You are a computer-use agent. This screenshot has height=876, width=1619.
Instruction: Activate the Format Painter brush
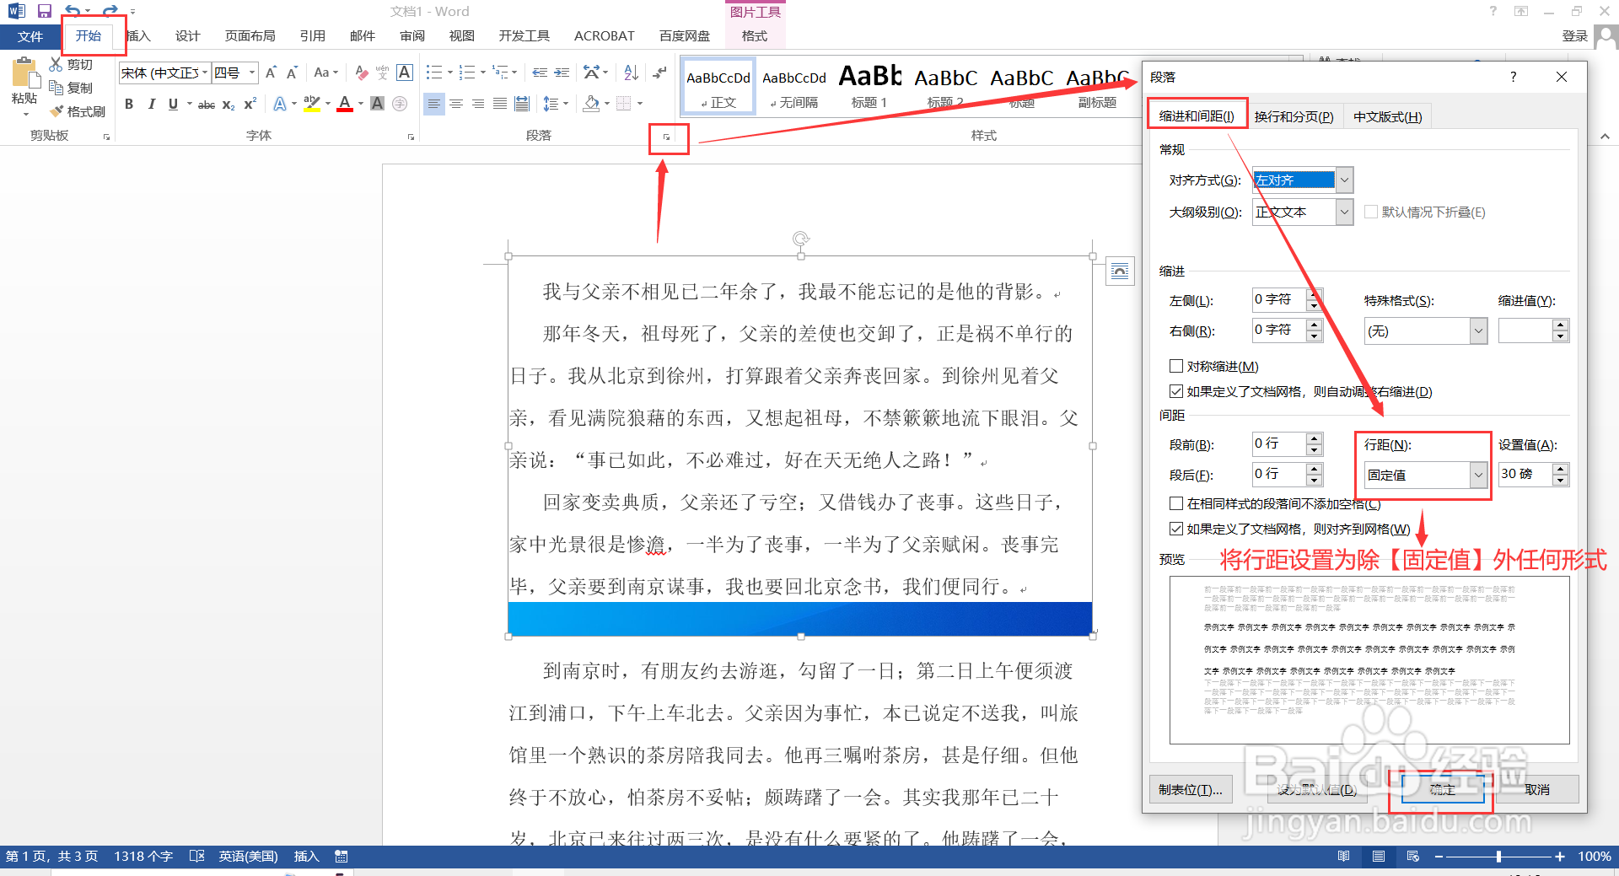[56, 111]
